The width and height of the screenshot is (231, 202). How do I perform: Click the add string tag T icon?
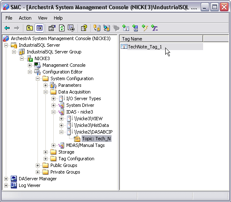[154, 28]
